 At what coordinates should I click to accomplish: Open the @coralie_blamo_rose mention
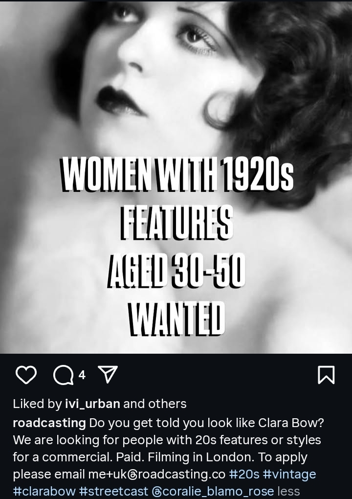point(213,491)
